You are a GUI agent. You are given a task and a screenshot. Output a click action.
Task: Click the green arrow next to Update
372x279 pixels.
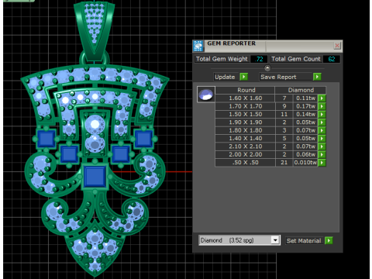point(243,77)
